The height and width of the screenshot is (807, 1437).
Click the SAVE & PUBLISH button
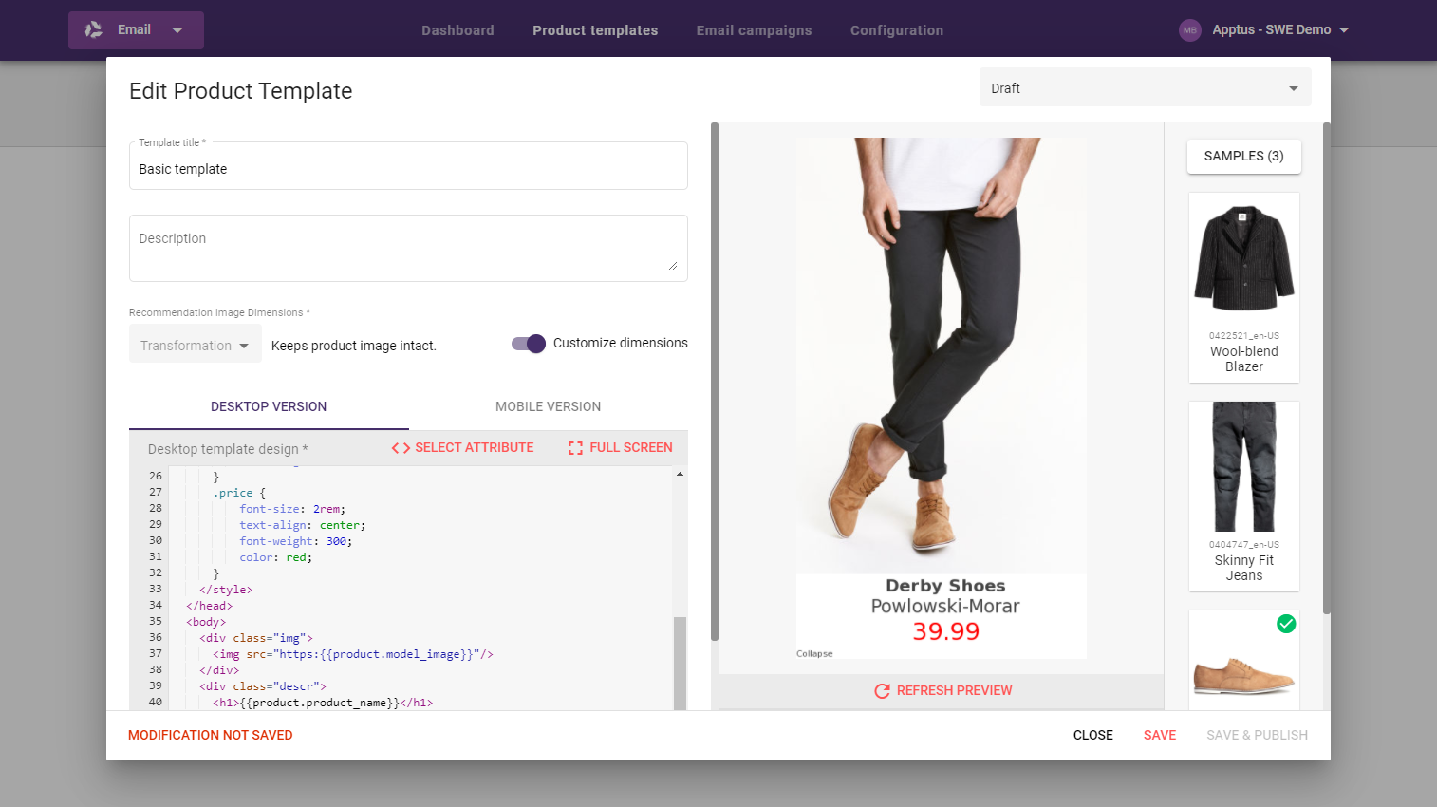1257,735
